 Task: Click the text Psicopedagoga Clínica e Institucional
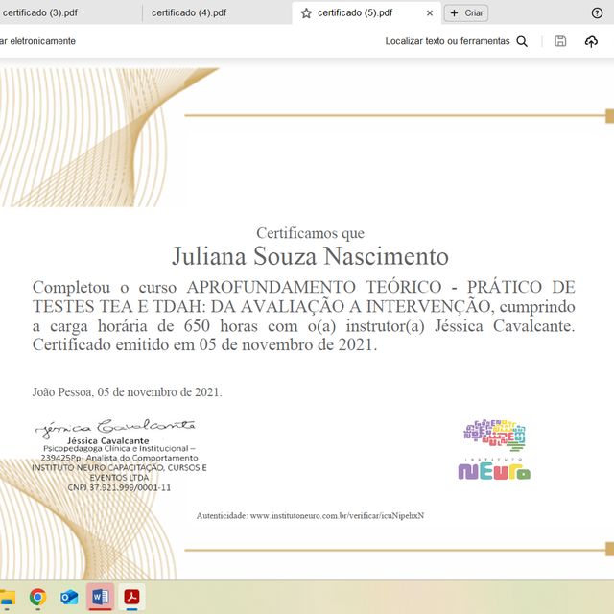(116, 448)
